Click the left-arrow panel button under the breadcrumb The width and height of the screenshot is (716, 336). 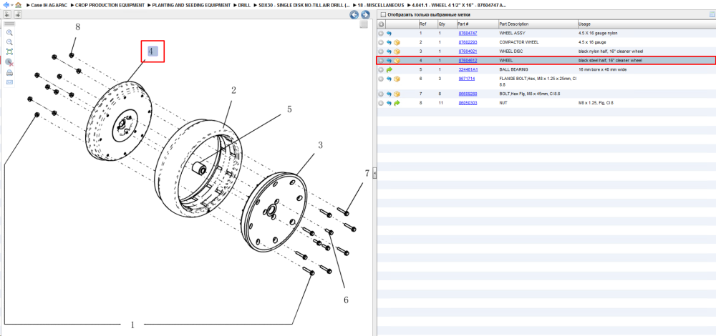coord(7,14)
